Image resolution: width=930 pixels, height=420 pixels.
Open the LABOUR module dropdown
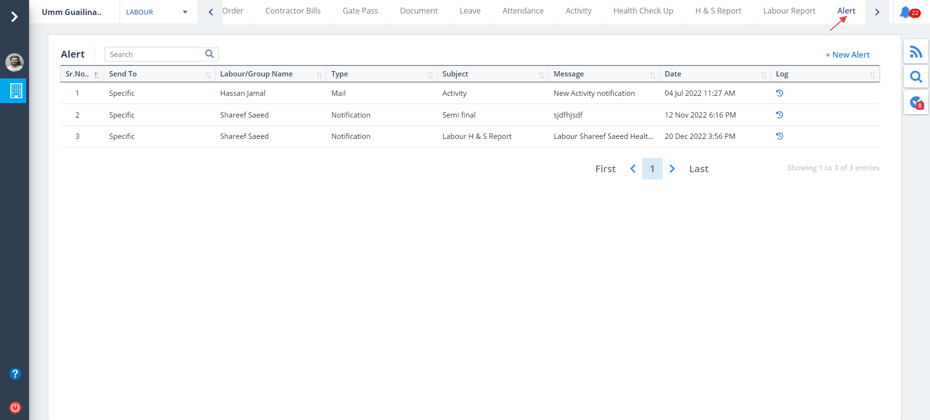(x=156, y=12)
